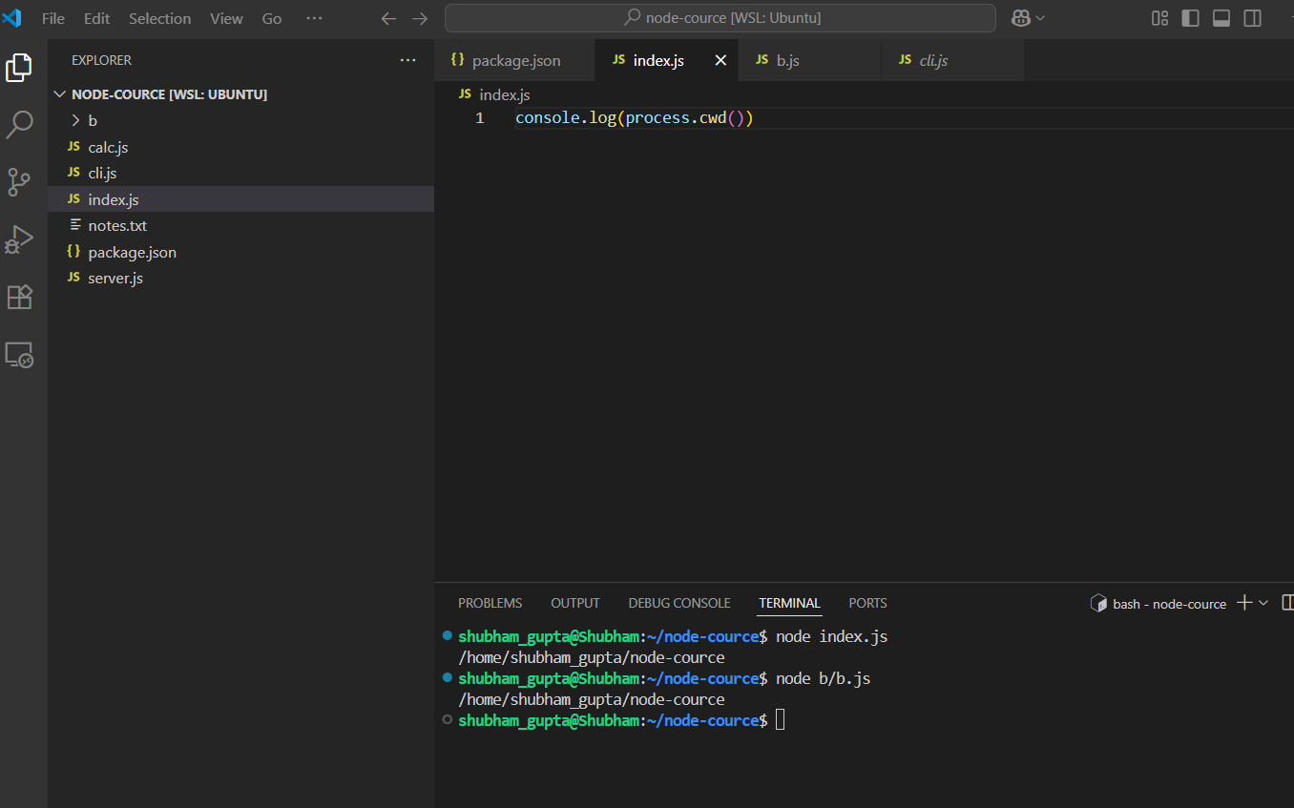Click the Explorer files icon
The height and width of the screenshot is (808, 1294).
point(20,68)
